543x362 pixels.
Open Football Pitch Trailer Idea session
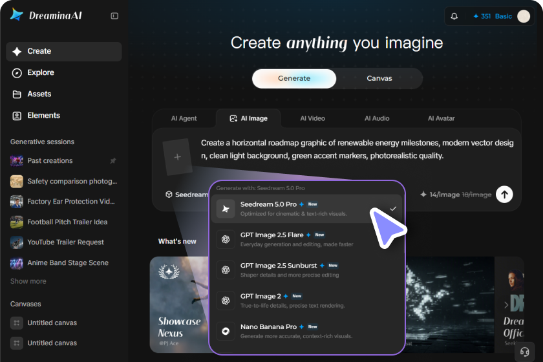click(x=64, y=222)
